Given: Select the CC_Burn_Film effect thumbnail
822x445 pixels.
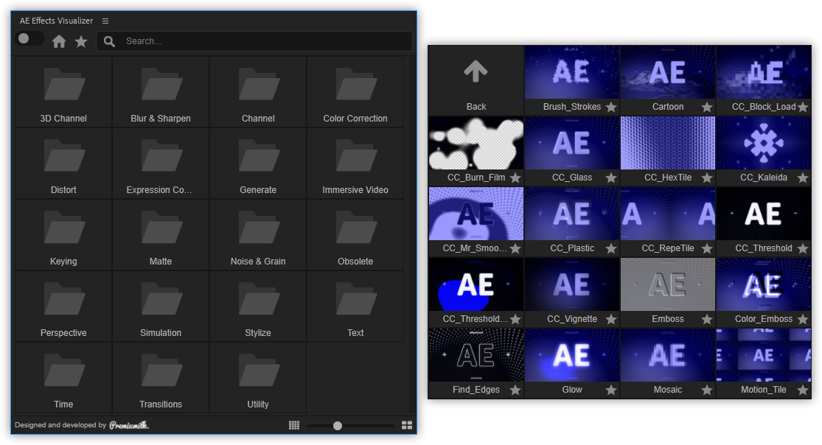Looking at the screenshot, I should [476, 143].
